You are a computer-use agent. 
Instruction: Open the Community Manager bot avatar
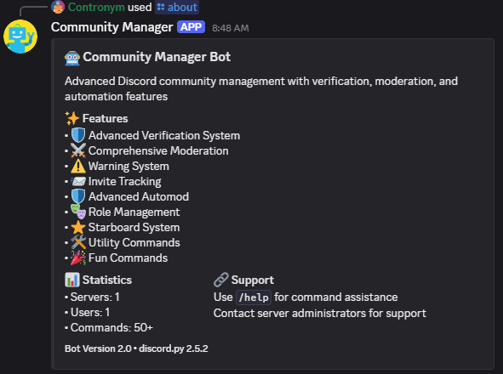coord(20,37)
